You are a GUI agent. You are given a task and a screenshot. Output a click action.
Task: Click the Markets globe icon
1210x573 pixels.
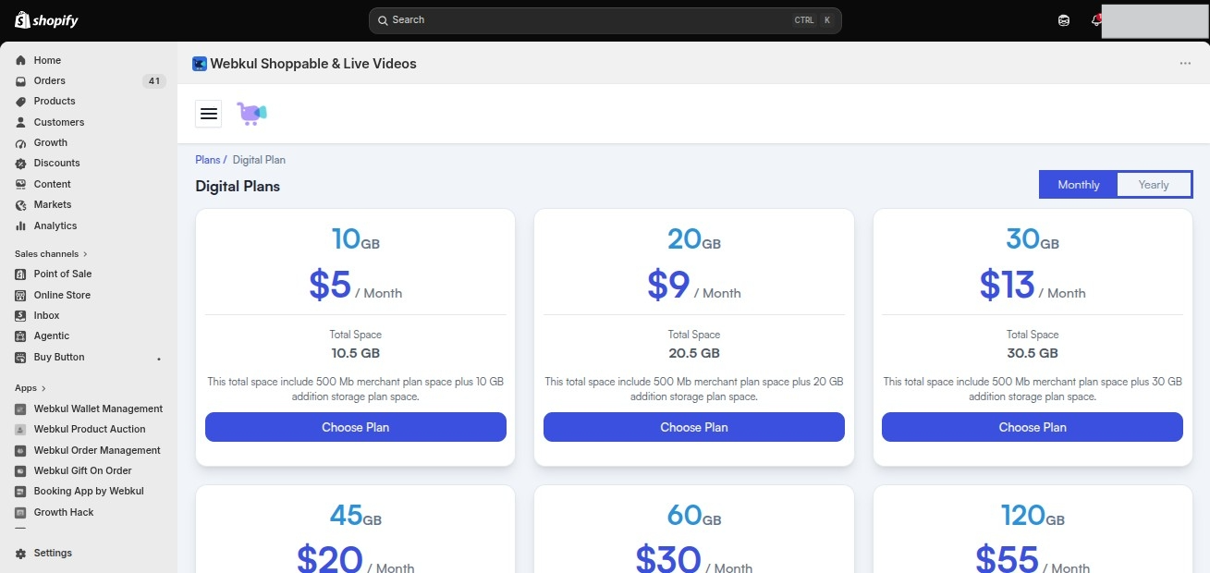pos(20,204)
